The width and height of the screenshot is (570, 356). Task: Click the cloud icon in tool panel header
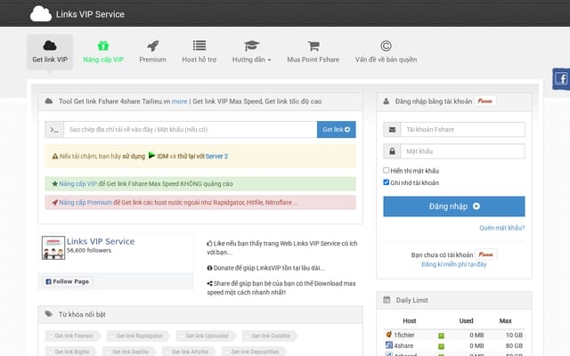click(49, 101)
